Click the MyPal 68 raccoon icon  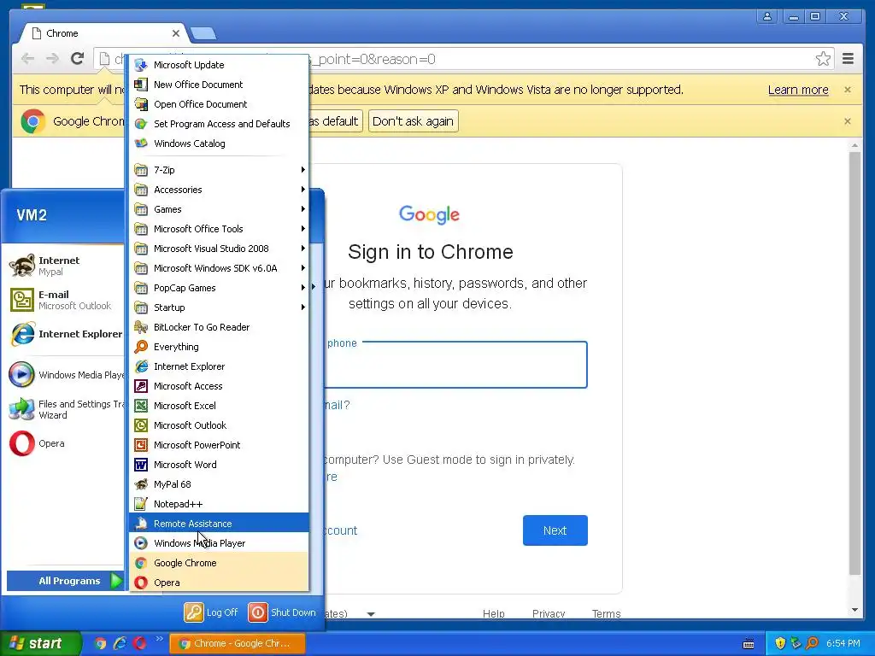pyautogui.click(x=141, y=484)
